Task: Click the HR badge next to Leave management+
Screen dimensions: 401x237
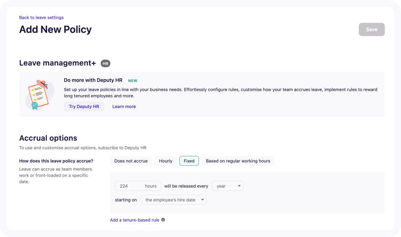Action: 106,64
